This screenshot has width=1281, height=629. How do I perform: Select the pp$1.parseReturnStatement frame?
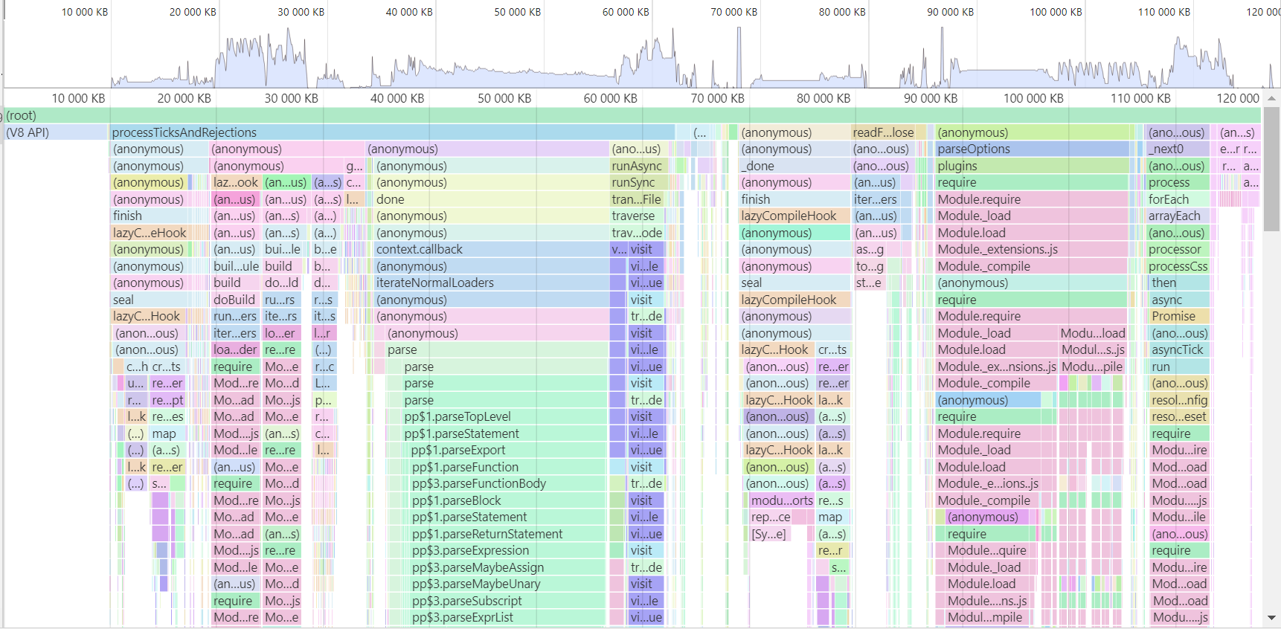pyautogui.click(x=508, y=534)
